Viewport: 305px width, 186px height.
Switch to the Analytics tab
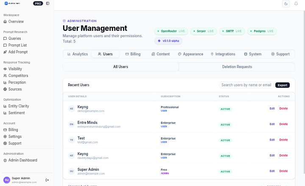(78, 54)
